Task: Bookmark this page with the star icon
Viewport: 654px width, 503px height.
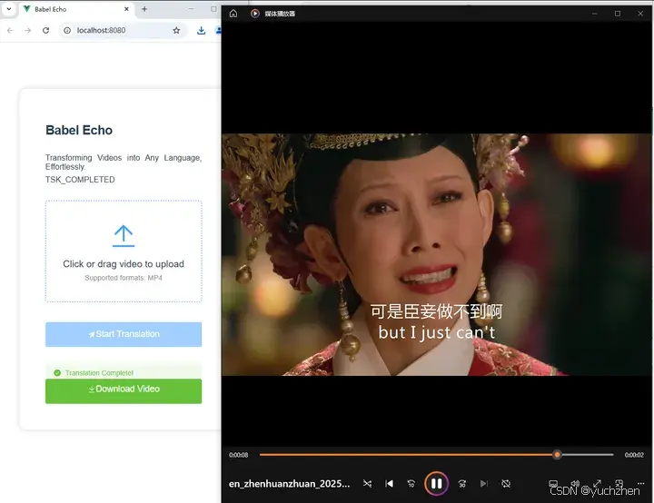Action: (x=176, y=31)
